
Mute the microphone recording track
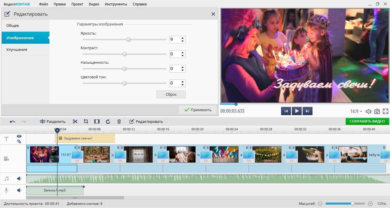click(x=19, y=190)
